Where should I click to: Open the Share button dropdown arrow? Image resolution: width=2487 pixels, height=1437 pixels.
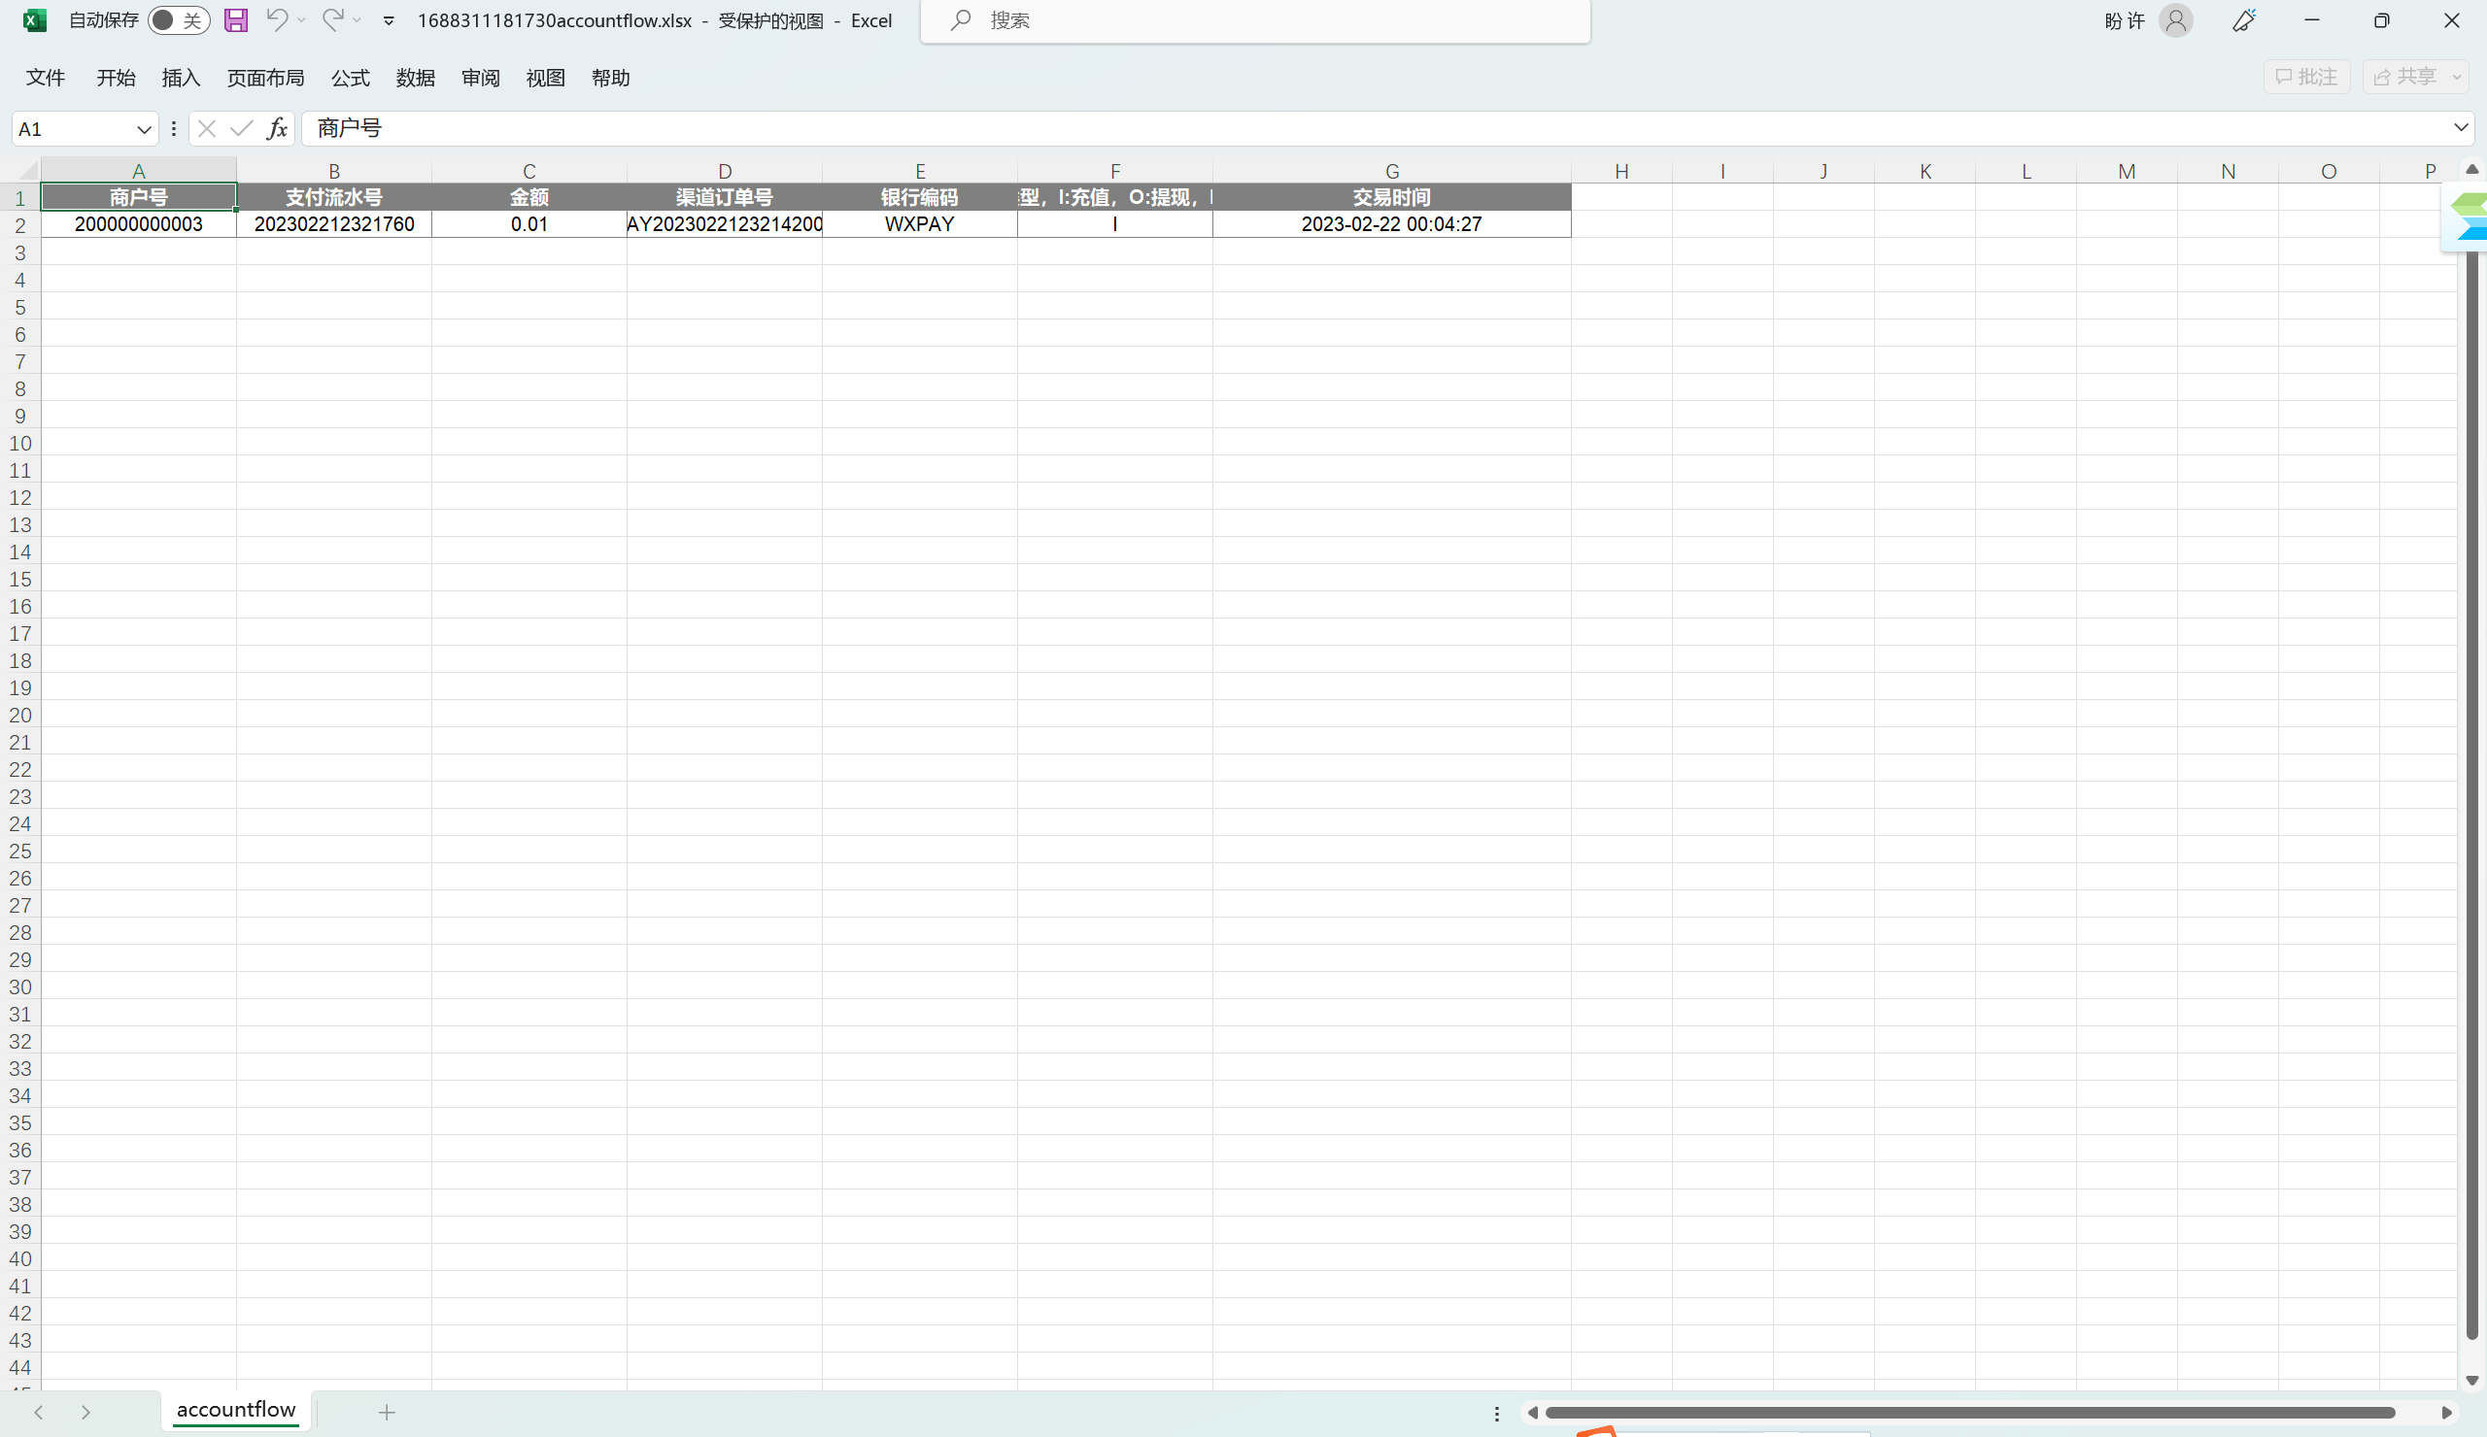click(2457, 77)
